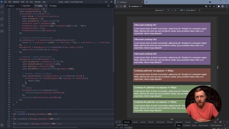
Task: Click the zoom magnifier icon in address bar
Action: [210, 6]
